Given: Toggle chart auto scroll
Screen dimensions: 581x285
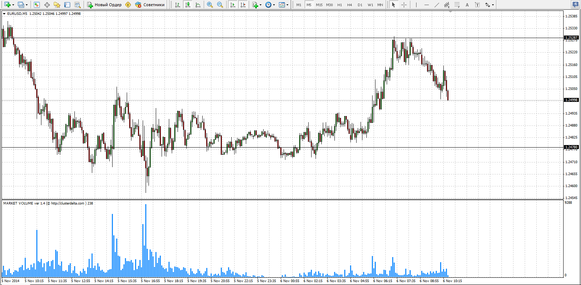Looking at the screenshot, I should coord(233,5).
